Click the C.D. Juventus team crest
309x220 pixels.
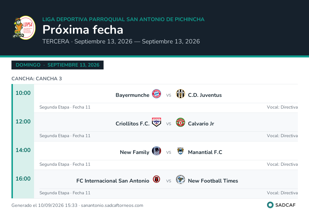(x=180, y=94)
